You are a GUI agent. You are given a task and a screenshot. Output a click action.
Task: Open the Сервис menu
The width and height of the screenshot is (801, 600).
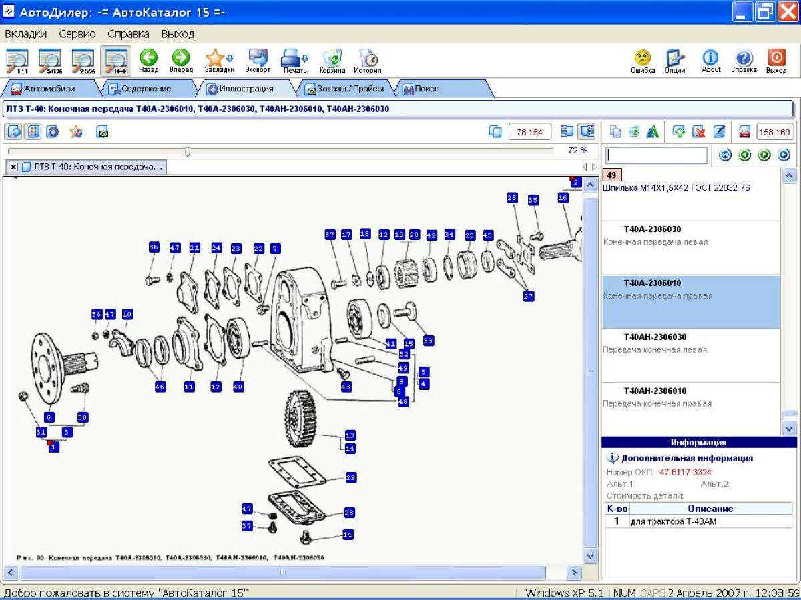(x=77, y=33)
